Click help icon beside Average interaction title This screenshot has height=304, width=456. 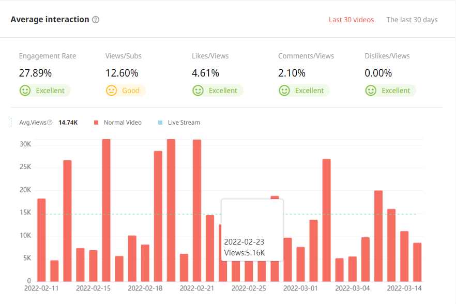click(x=96, y=20)
